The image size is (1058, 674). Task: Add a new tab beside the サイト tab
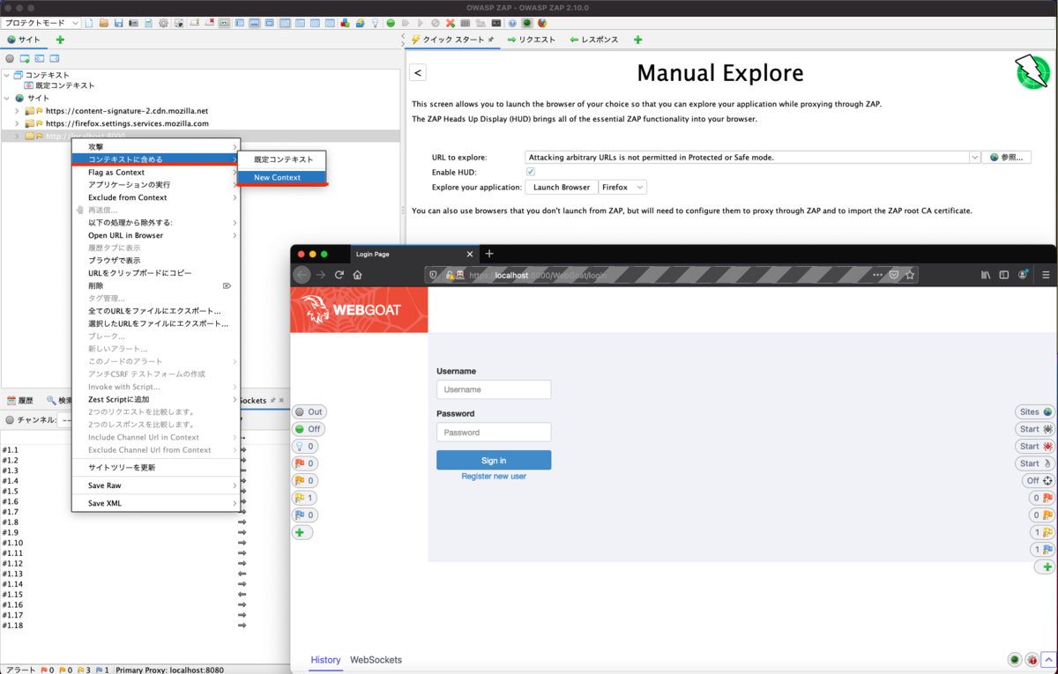tap(60, 40)
